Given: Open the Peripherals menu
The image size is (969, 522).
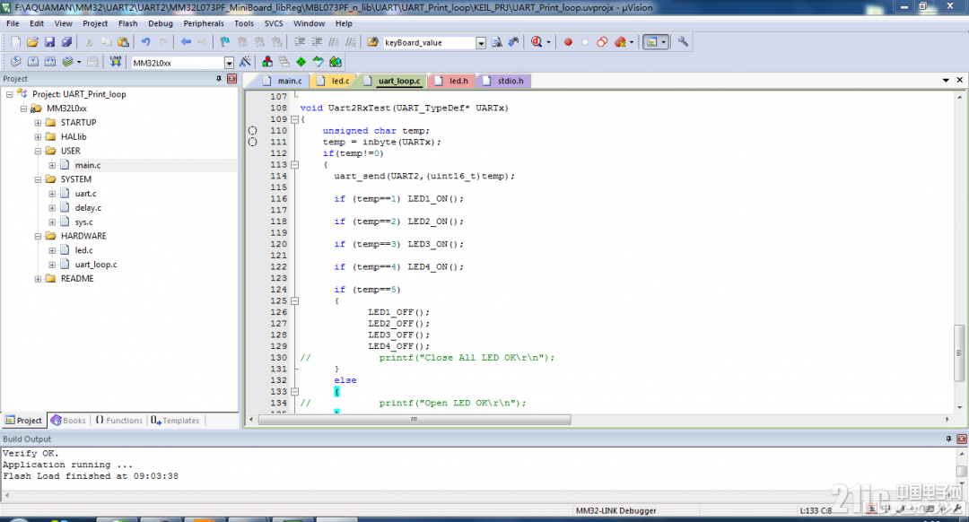Looking at the screenshot, I should pyautogui.click(x=204, y=23).
